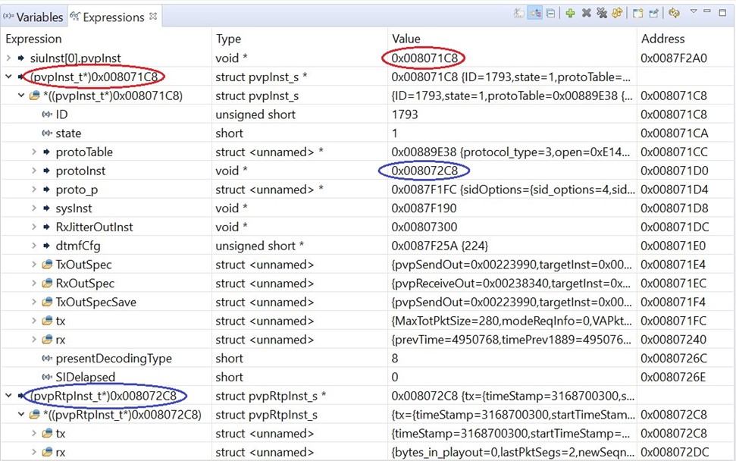Click the pointer icon beside protoTable
The width and height of the screenshot is (736, 461).
(46, 152)
